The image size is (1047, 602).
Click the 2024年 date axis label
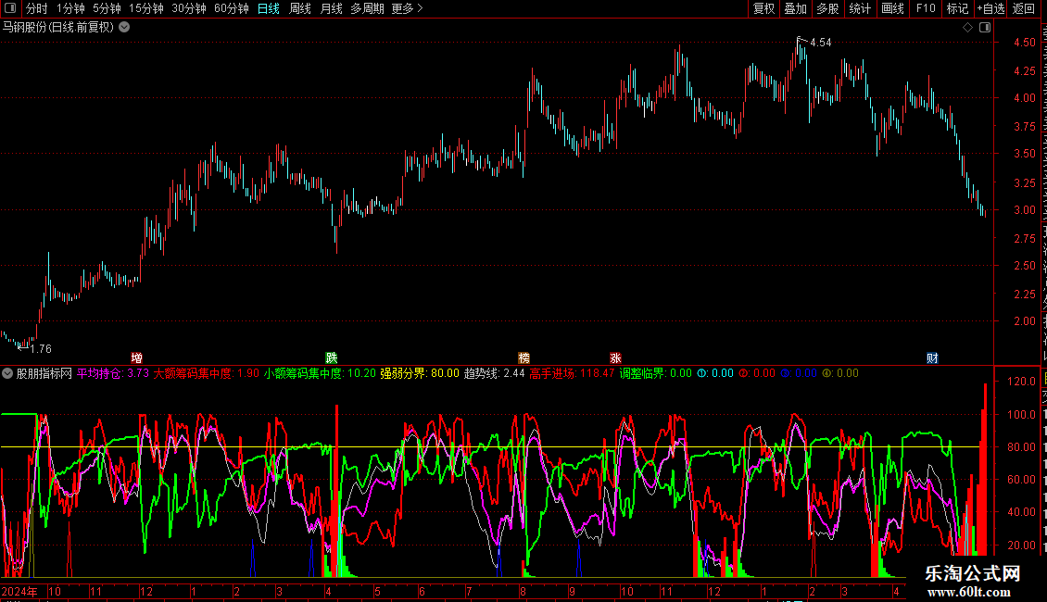click(19, 591)
